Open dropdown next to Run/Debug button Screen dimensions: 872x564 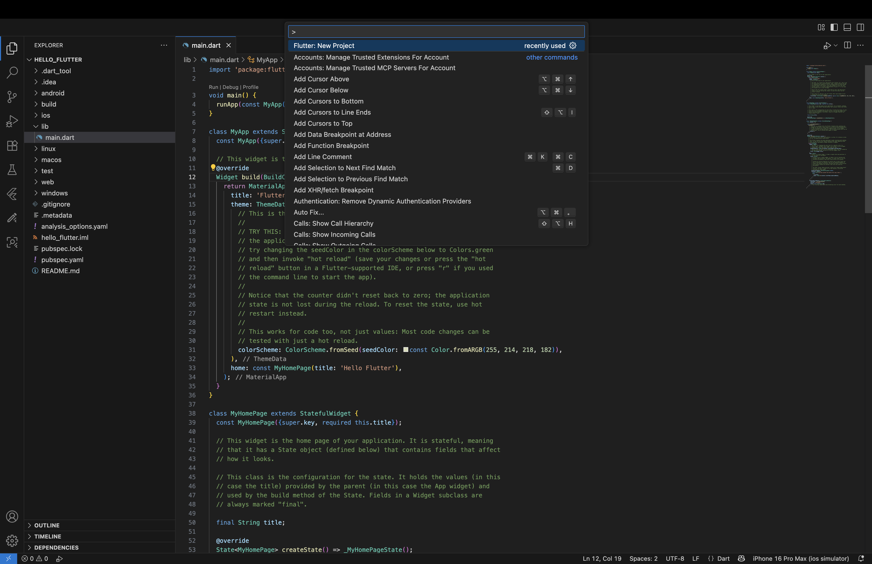pos(835,45)
